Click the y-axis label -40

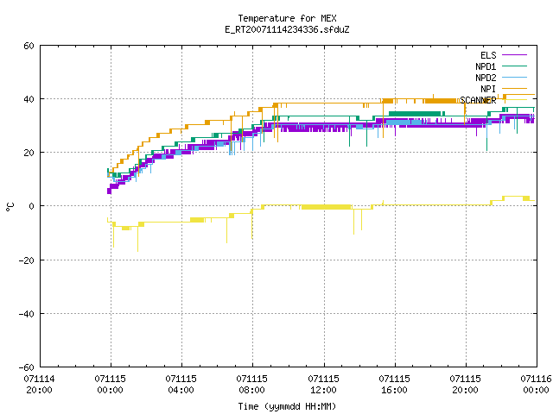click(27, 314)
